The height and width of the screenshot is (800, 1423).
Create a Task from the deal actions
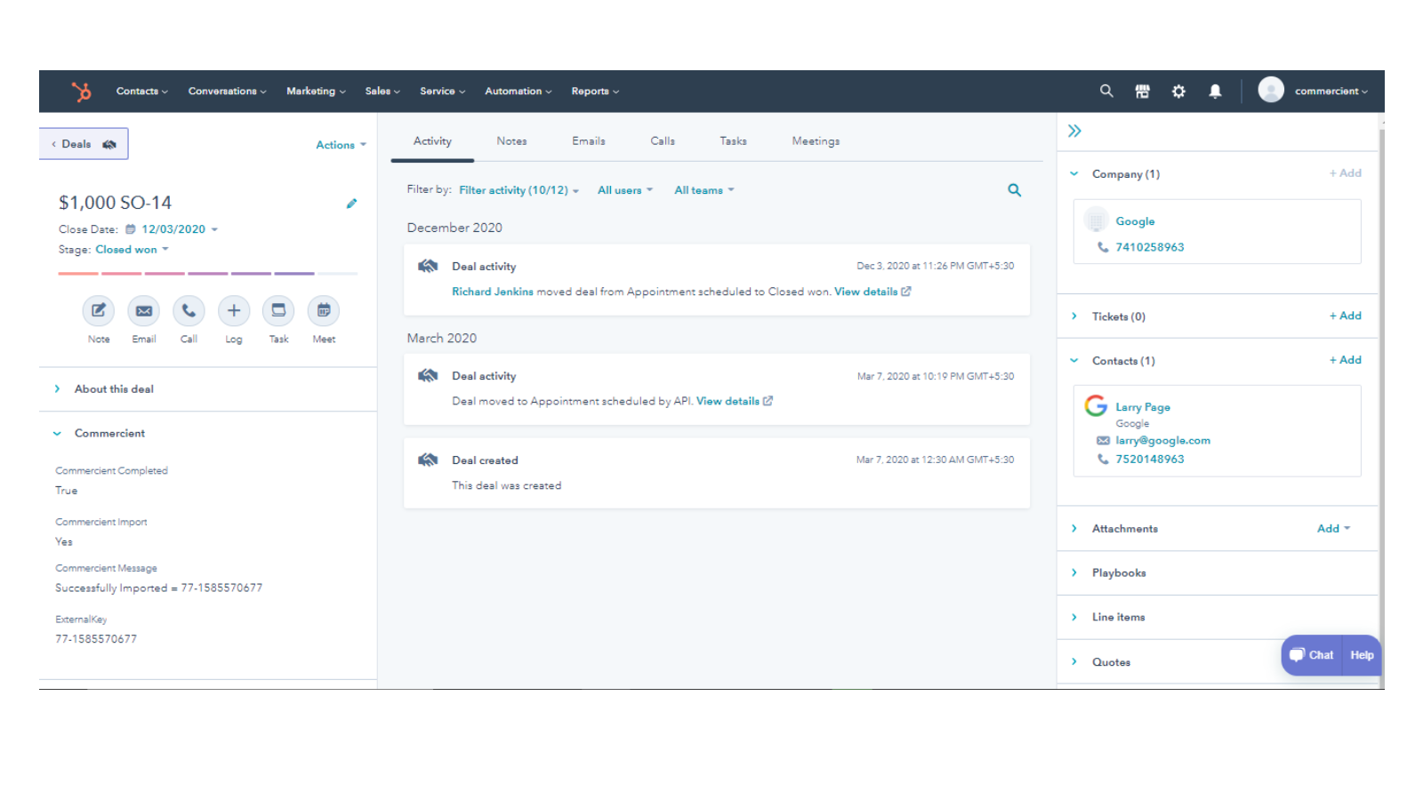[278, 311]
